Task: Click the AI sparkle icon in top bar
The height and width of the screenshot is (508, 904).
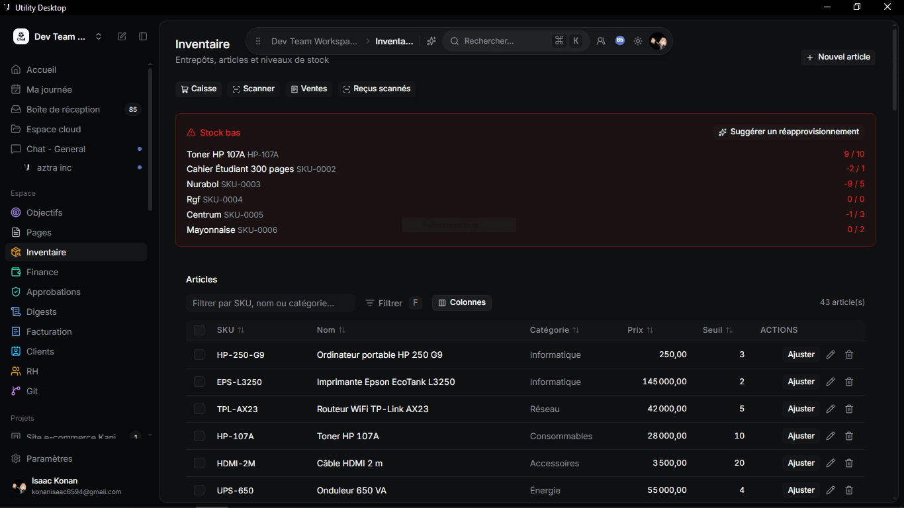Action: [x=431, y=41]
